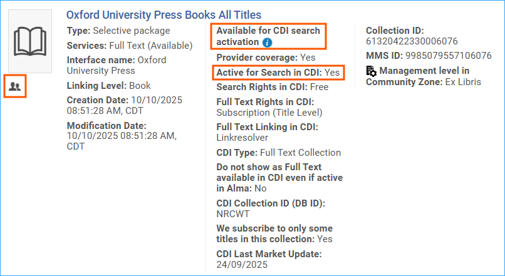Open the Oxford University Press Books All Titles link
Viewport: 505px width, 276px height.
164,15
